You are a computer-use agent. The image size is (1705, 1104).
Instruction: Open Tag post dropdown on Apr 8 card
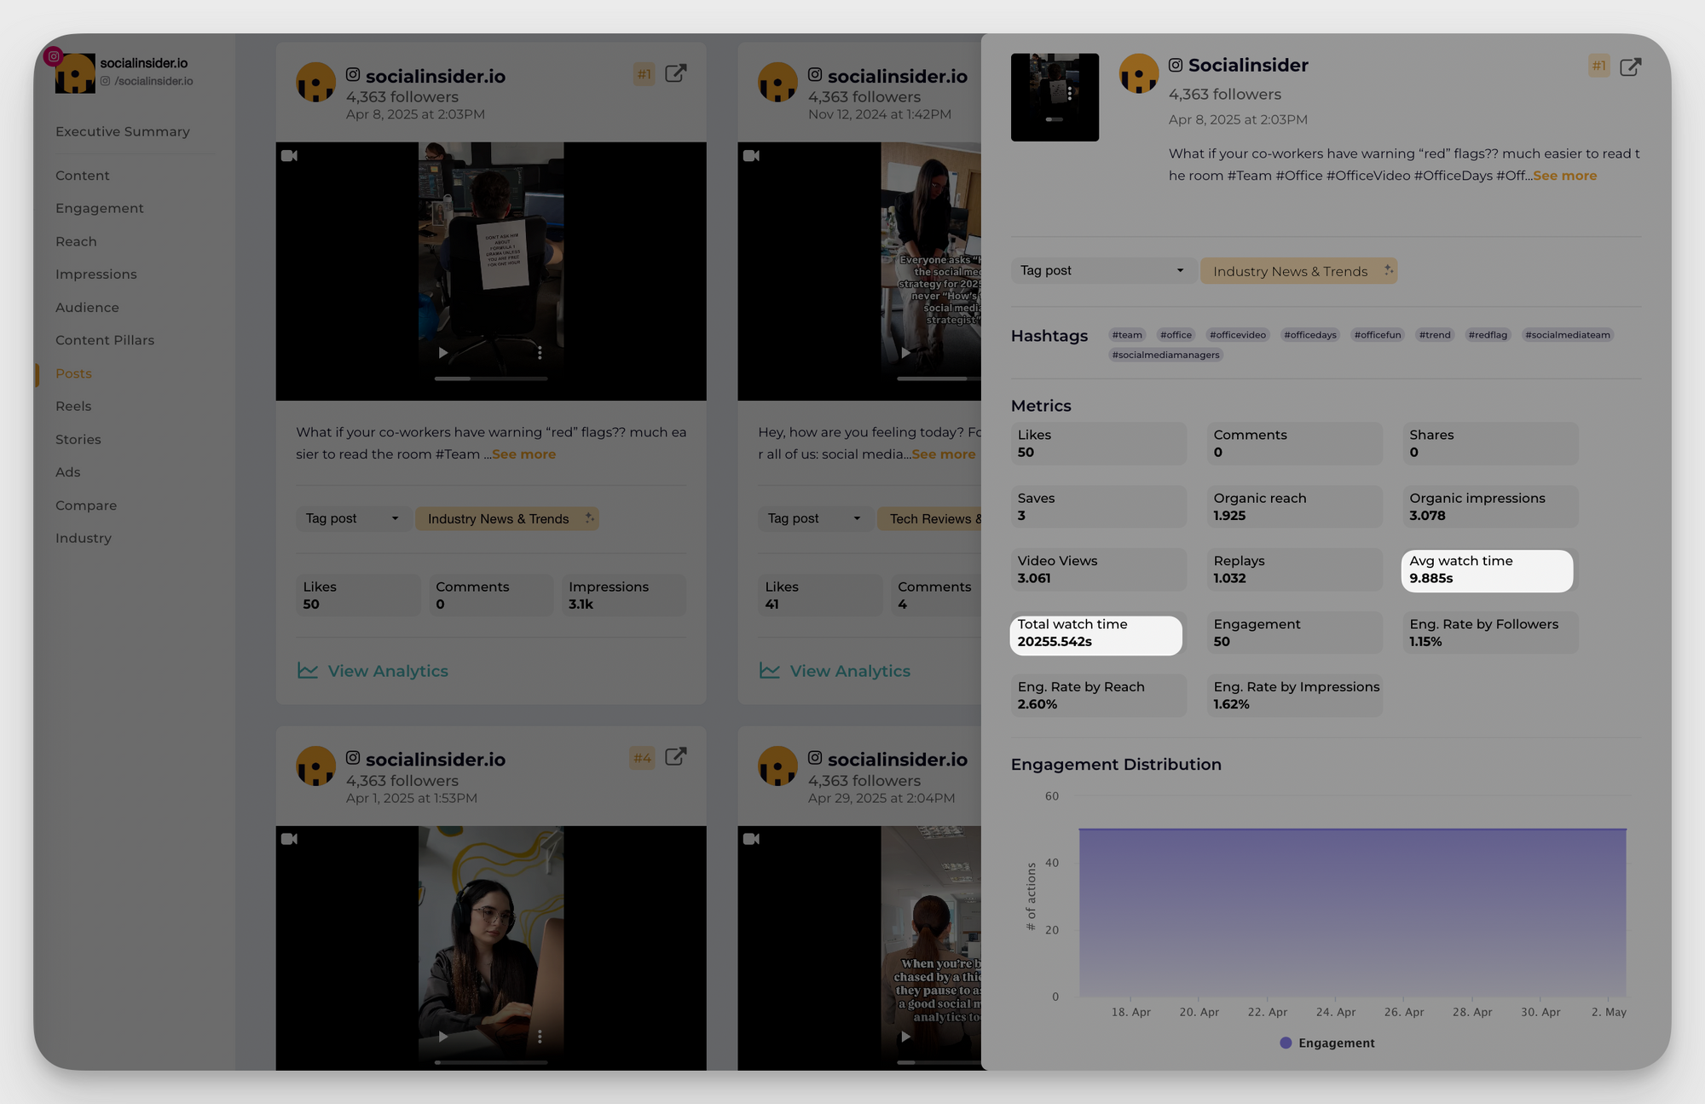[352, 518]
